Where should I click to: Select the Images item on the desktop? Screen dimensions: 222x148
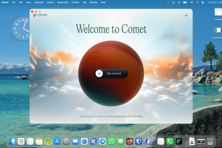[218, 14]
